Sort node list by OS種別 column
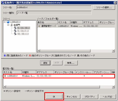Viewport: 118px width, 101px height. (76, 22)
